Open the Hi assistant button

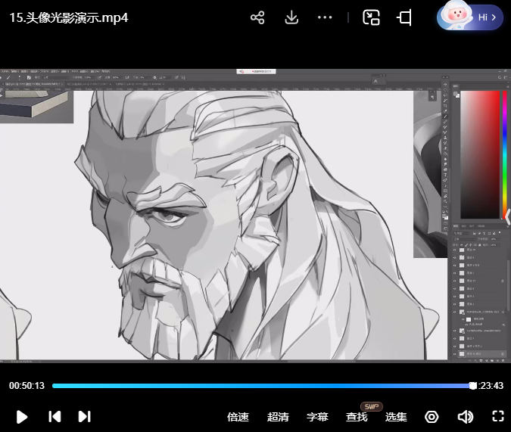click(470, 17)
